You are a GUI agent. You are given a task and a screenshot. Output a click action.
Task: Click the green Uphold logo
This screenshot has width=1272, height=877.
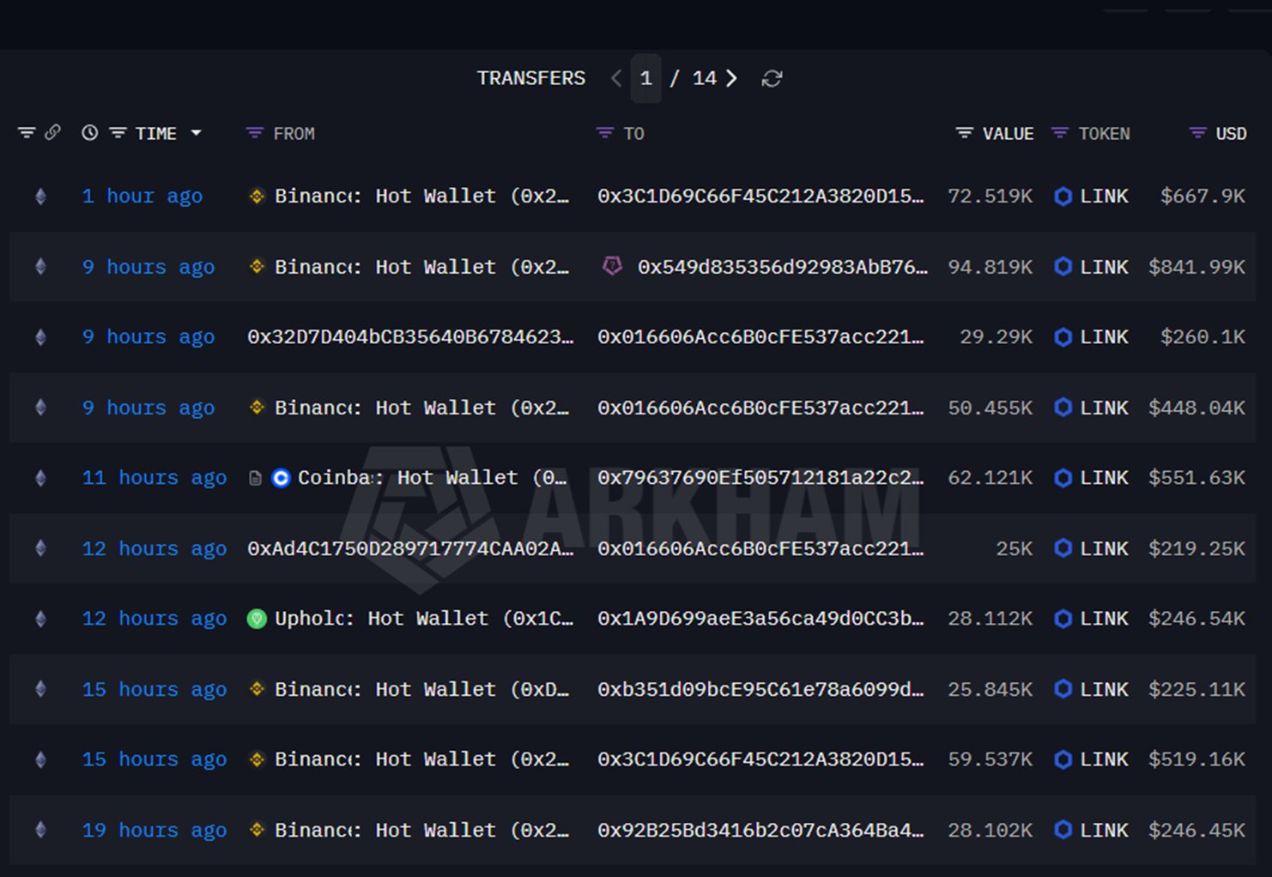257,619
